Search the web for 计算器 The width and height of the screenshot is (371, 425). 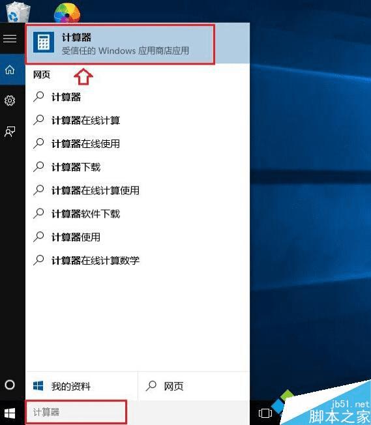(x=138, y=96)
